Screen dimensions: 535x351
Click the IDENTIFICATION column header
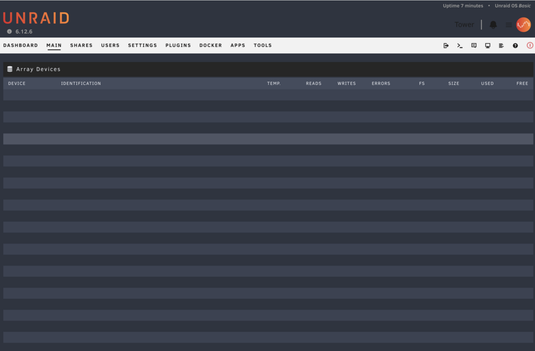(x=81, y=83)
